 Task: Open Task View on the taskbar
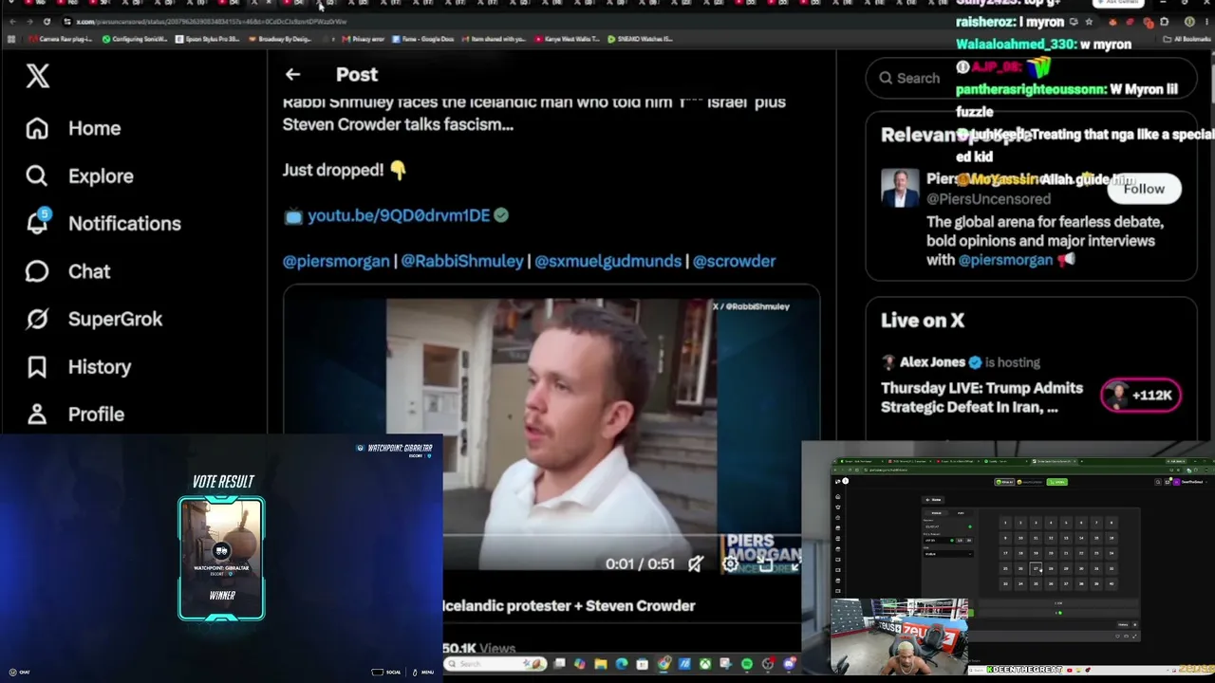click(x=559, y=664)
